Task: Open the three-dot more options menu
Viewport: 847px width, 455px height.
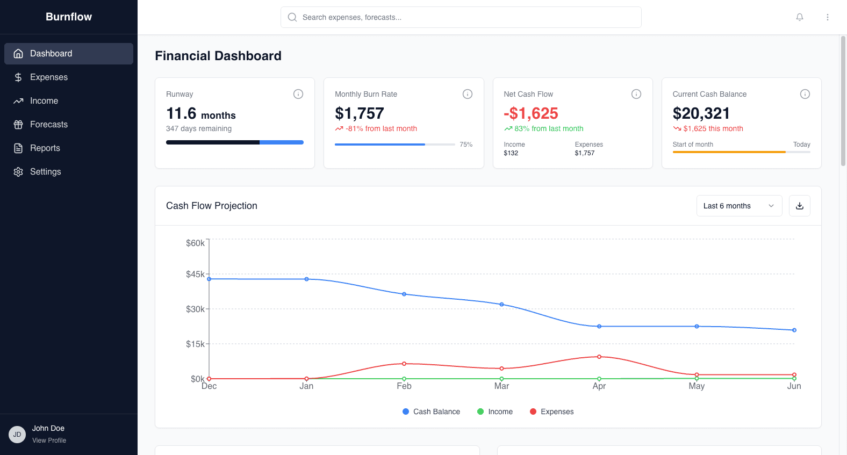Action: pos(828,17)
